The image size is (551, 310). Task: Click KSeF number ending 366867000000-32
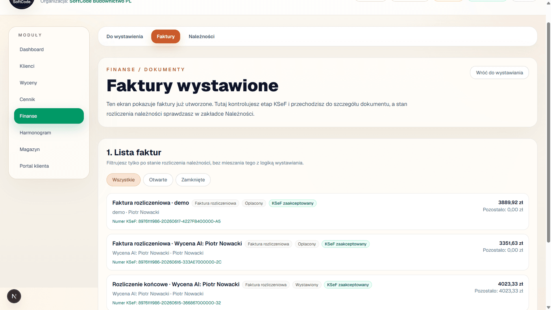[166, 303]
